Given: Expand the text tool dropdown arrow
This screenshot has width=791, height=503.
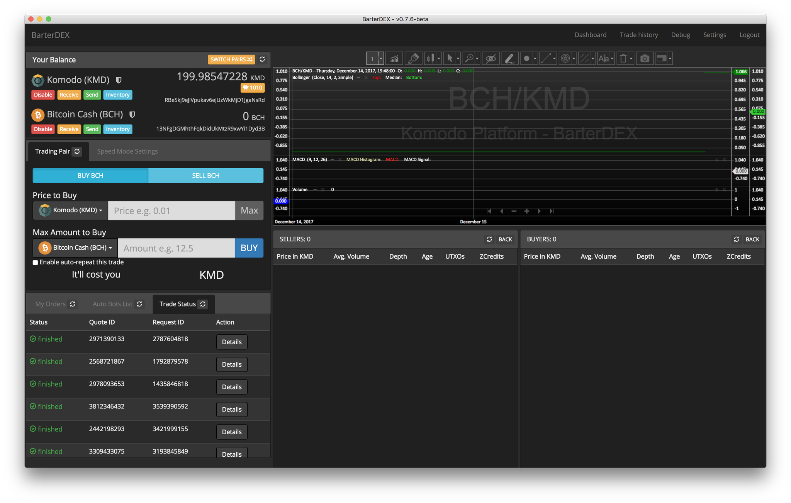Looking at the screenshot, I should tap(612, 59).
